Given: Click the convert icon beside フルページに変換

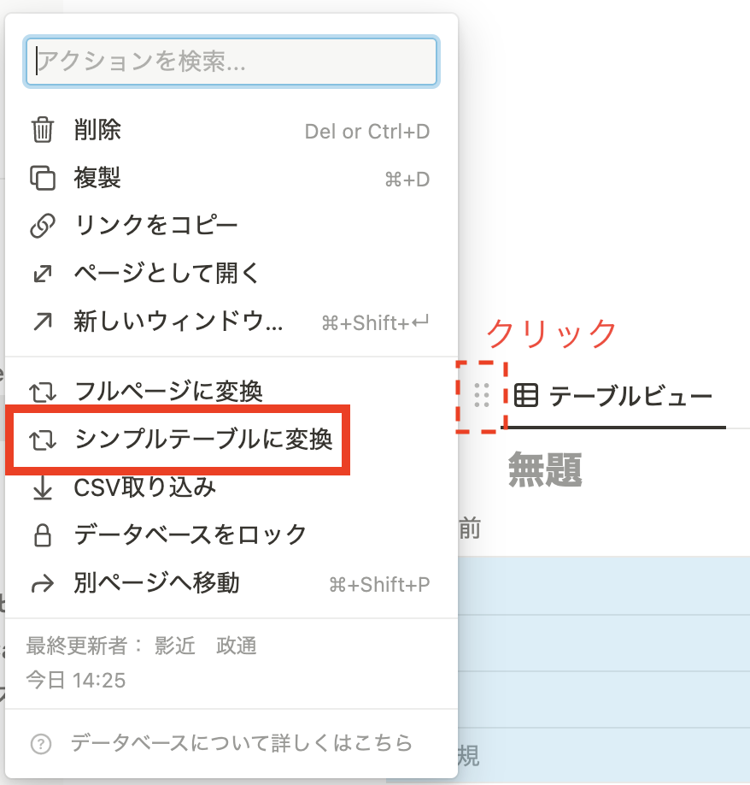Looking at the screenshot, I should click(x=43, y=392).
